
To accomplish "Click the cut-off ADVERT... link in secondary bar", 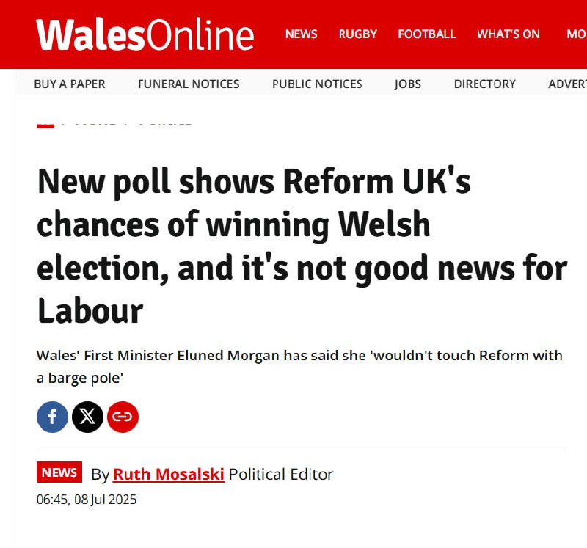I will pyautogui.click(x=567, y=84).
